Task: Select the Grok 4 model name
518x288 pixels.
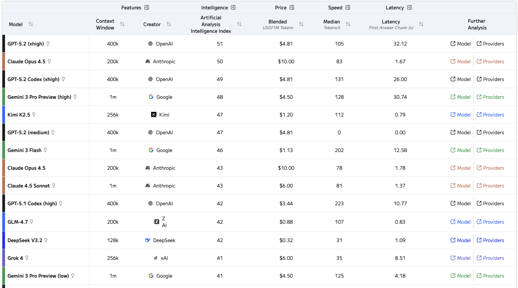Action: [15, 258]
